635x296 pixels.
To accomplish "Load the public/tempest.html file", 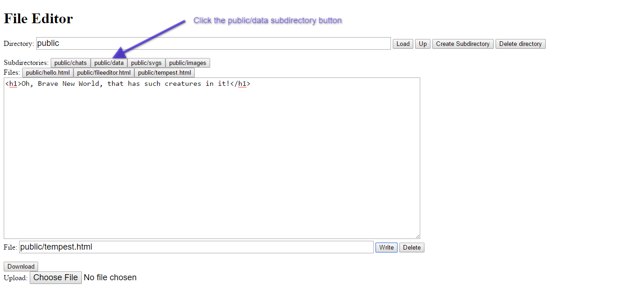I will pos(164,72).
